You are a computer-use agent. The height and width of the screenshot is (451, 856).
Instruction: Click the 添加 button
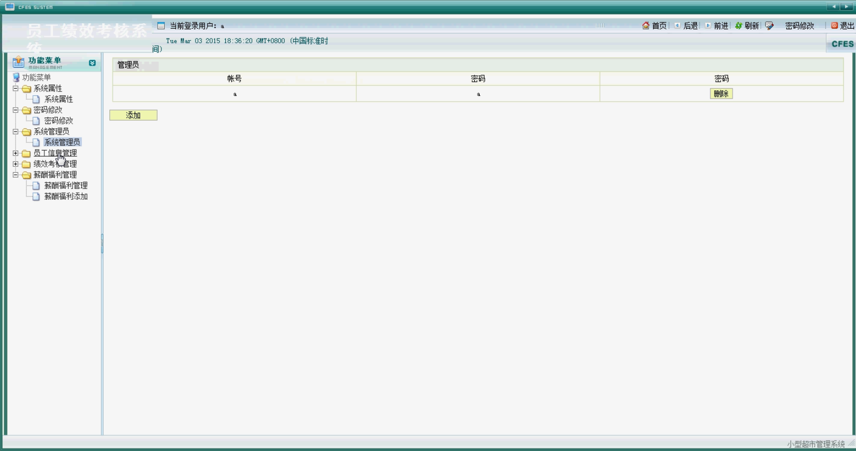click(x=133, y=115)
